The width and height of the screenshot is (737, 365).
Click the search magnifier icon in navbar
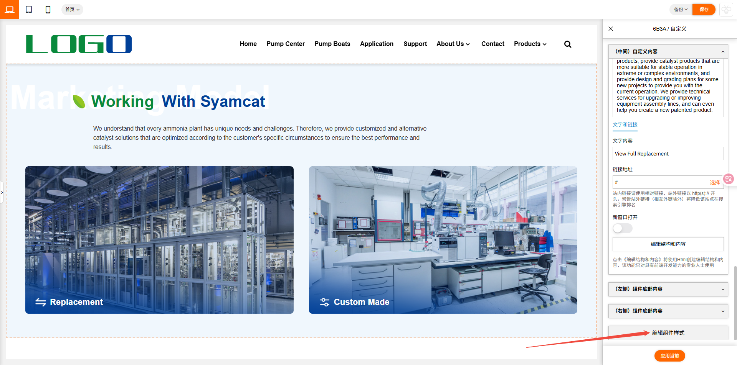tap(568, 44)
